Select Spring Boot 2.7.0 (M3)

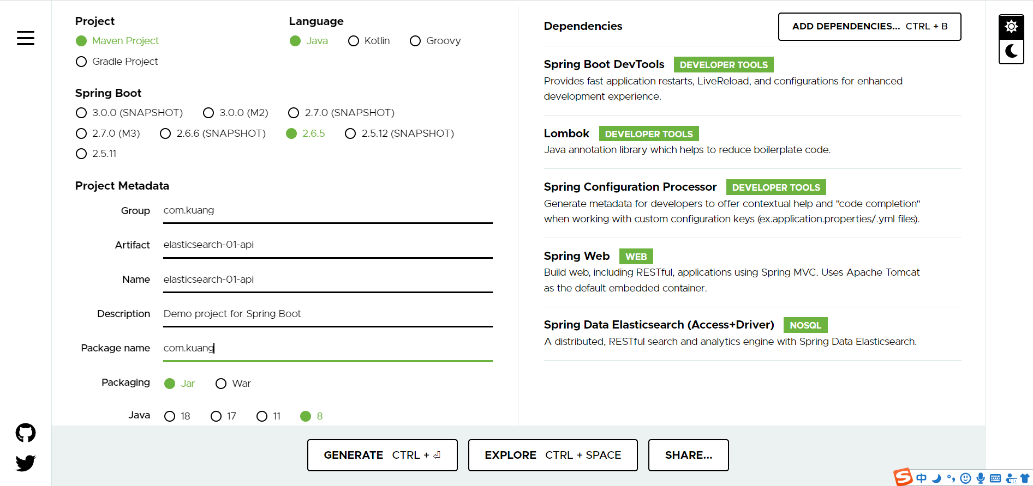108,133
